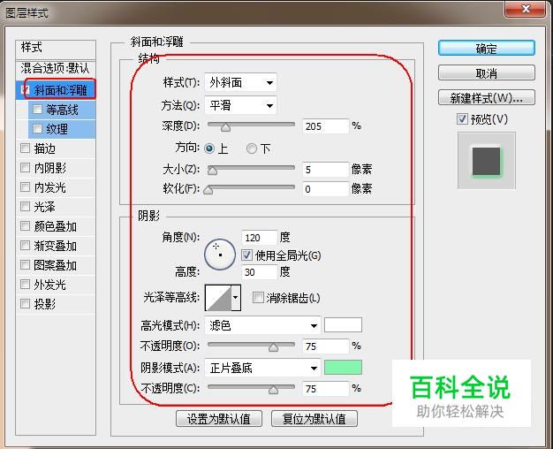Click 复位为默认值 button
Viewport: 553px width, 449px height.
(314, 419)
